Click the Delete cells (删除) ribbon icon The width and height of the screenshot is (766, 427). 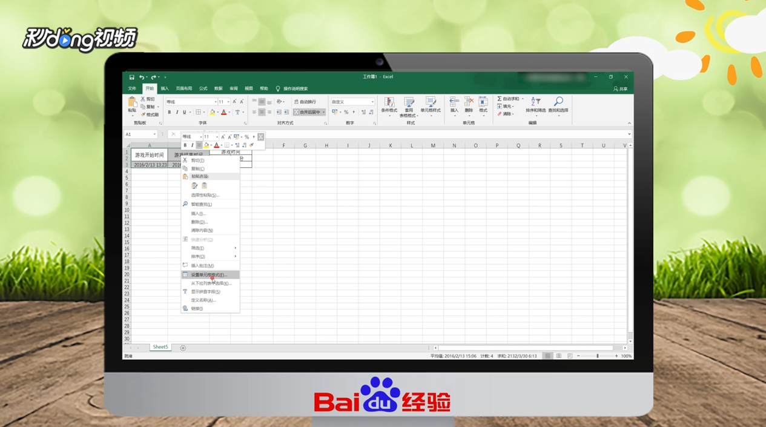[x=469, y=102]
